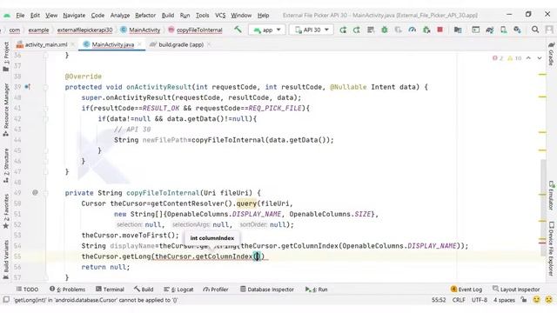Collapse the if data!=null block fold marker
This screenshot has width=557, height=313.
[x=45, y=119]
